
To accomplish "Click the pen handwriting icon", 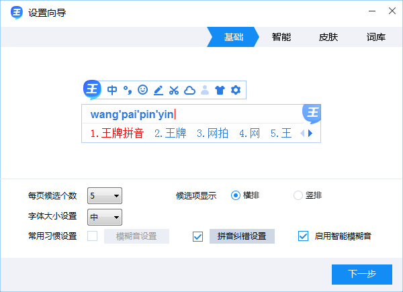I will coord(159,89).
